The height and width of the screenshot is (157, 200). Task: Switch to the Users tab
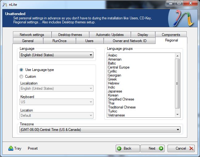click(89, 41)
